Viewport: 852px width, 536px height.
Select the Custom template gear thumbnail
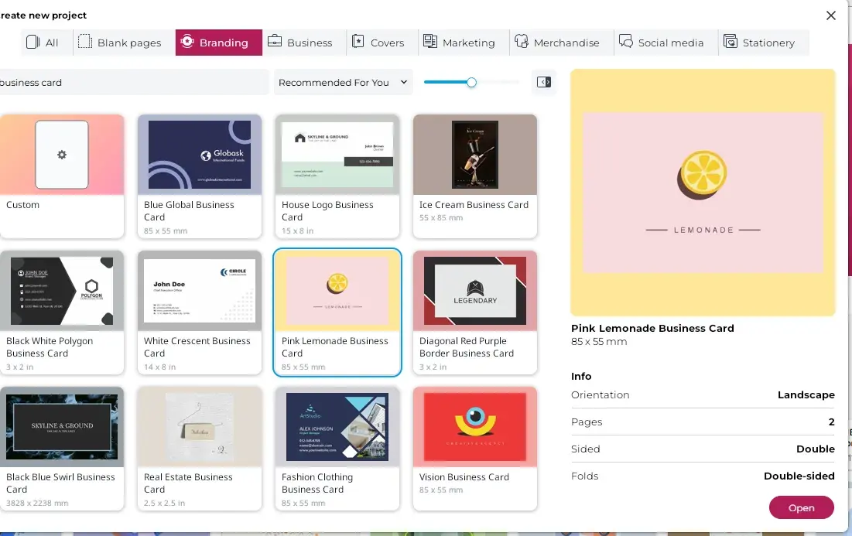(x=62, y=155)
